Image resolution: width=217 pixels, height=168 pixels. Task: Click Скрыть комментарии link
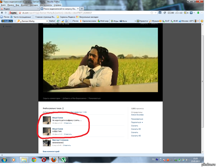pos(52,98)
